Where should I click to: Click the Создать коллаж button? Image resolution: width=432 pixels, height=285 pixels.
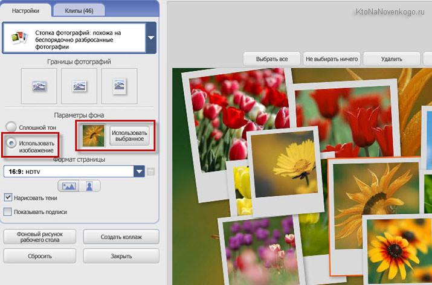(121, 237)
